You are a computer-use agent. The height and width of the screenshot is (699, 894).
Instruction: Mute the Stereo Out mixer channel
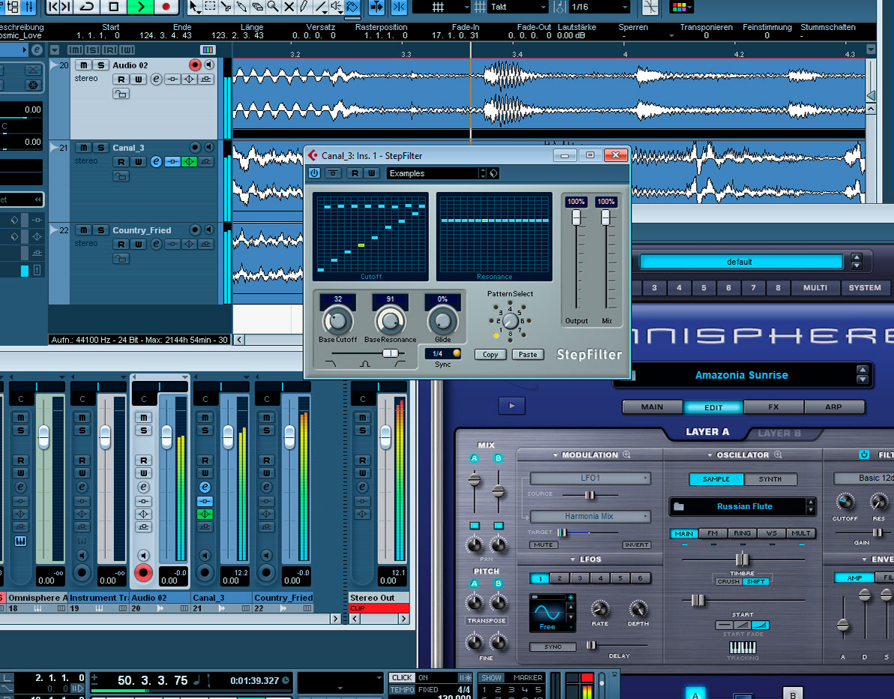click(x=362, y=417)
